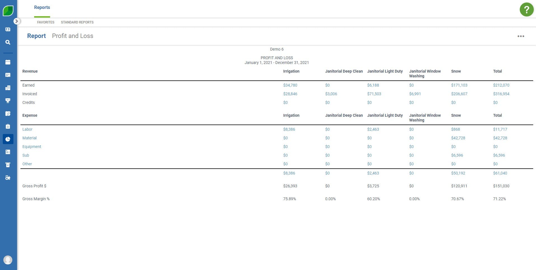Open the Search tool in the sidebar
The image size is (536, 270).
(8, 42)
